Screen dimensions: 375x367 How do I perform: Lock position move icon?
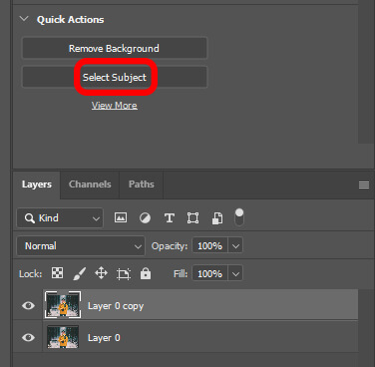click(101, 273)
